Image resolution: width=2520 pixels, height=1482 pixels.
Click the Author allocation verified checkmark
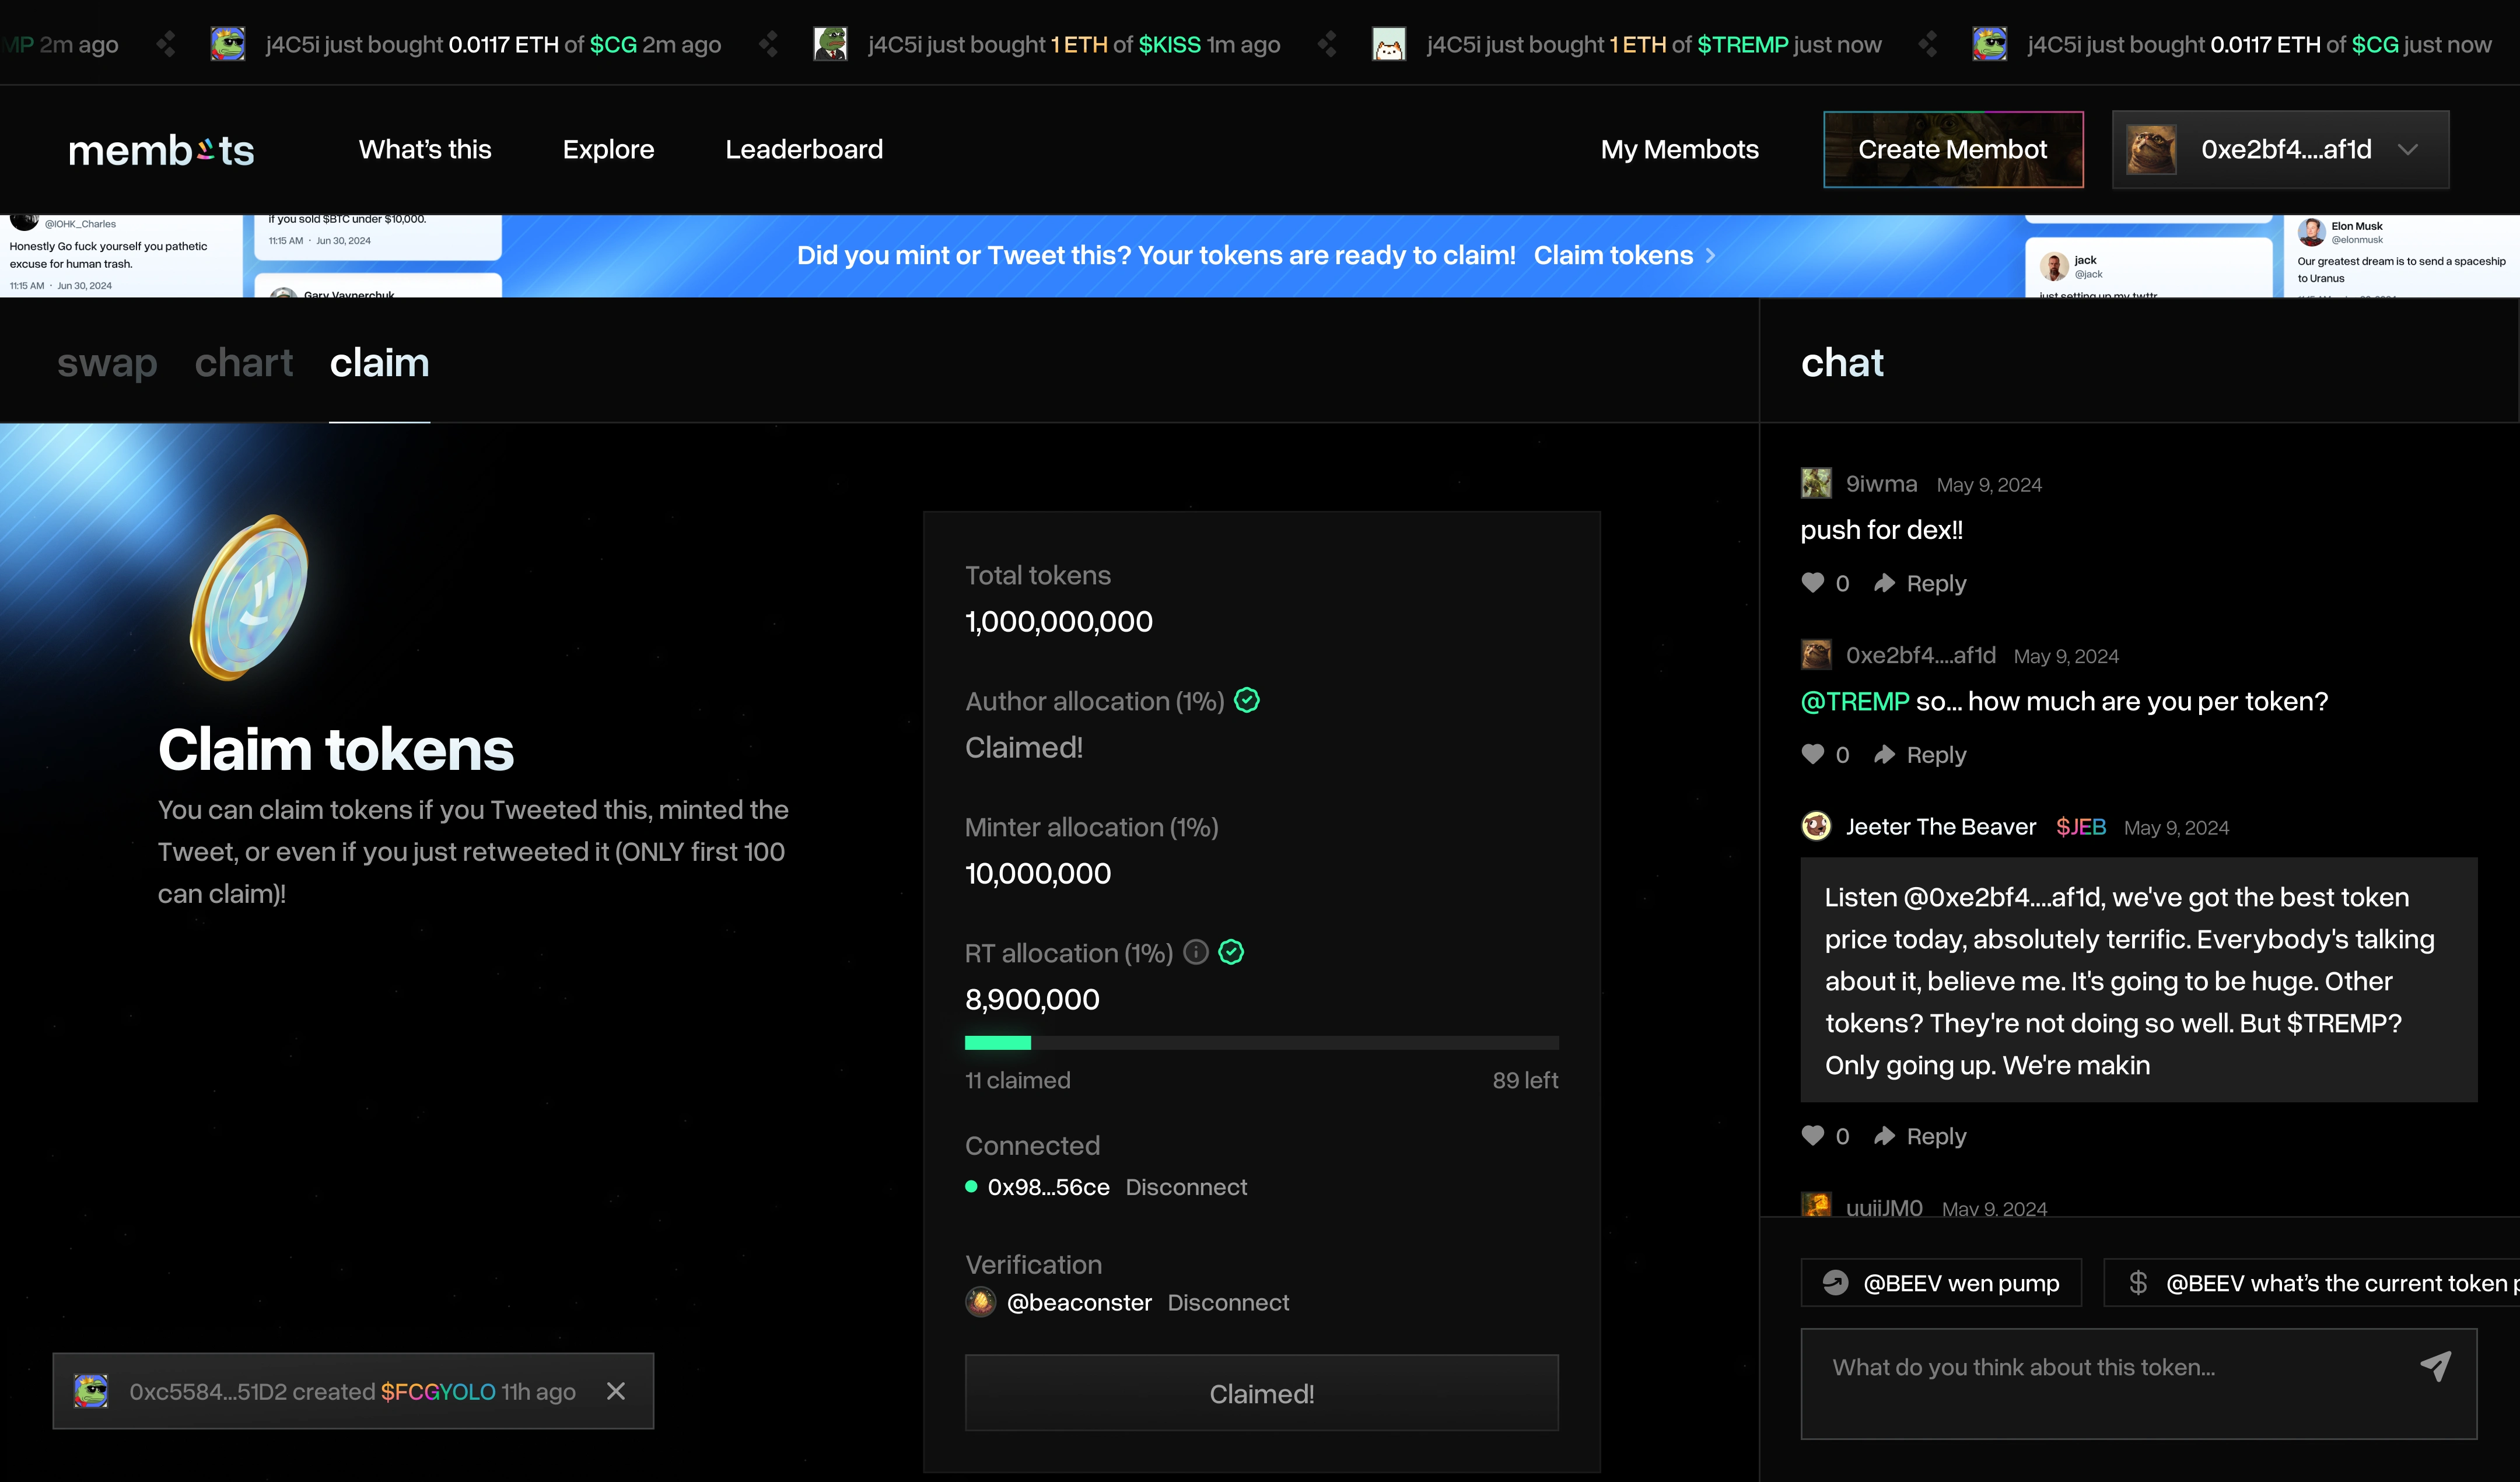[x=1247, y=701]
